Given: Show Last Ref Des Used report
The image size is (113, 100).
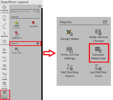Looking at the screenshot, I should (98, 71).
